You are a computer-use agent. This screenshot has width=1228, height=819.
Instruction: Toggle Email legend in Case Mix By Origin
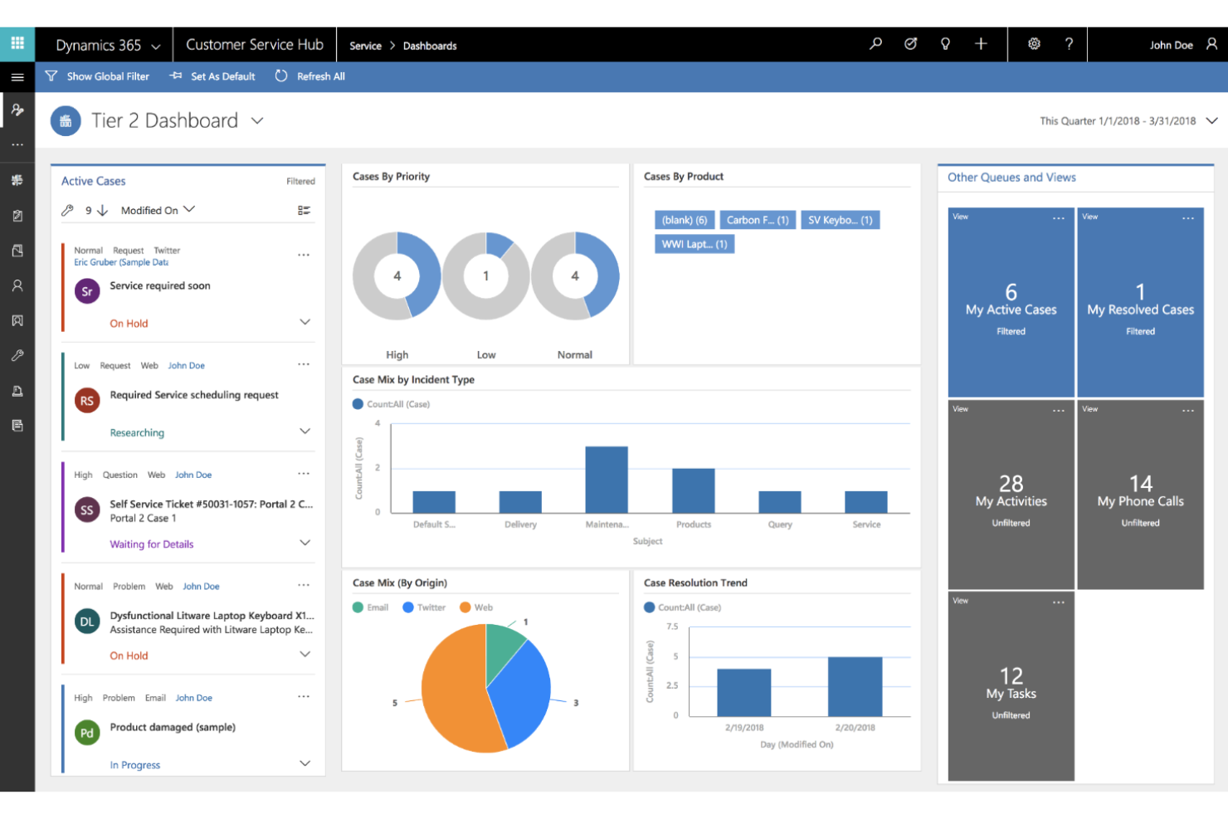(x=370, y=607)
